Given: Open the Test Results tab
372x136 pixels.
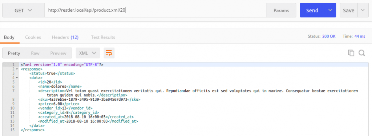Looking at the screenshot, I should pos(103,37).
